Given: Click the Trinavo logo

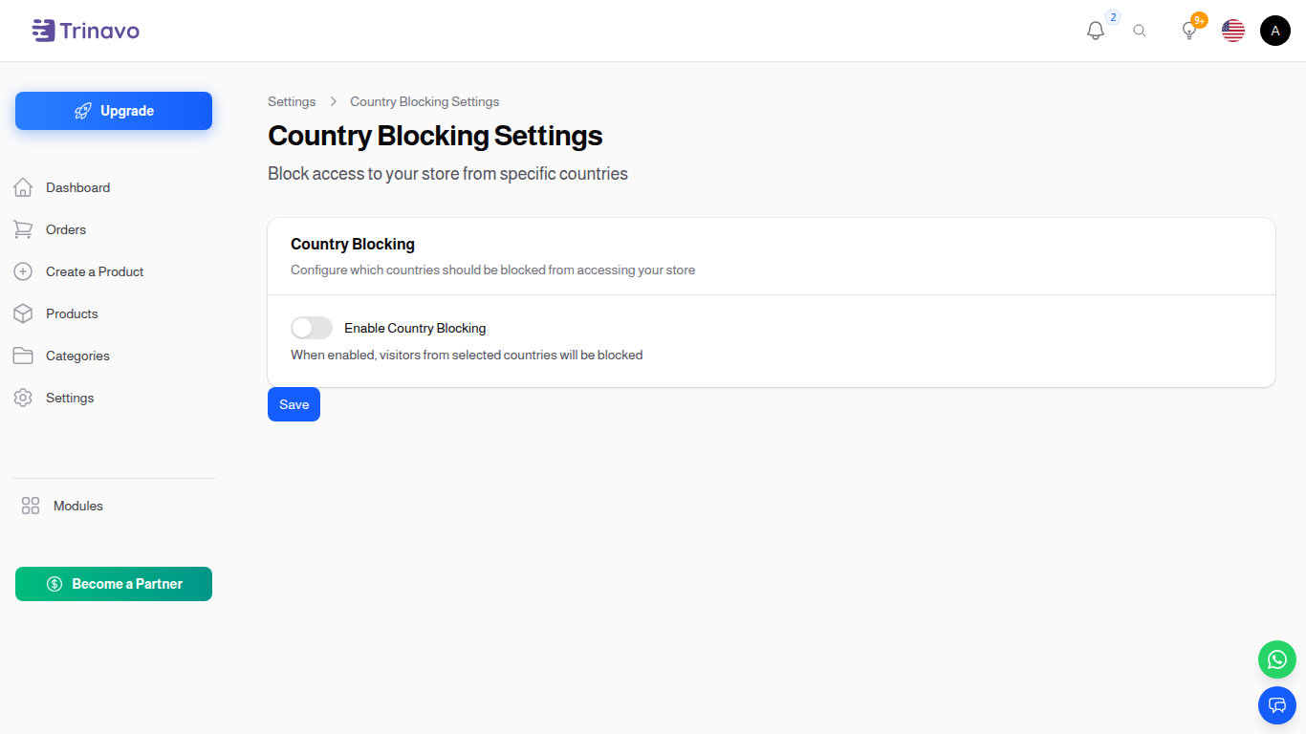Looking at the screenshot, I should tap(86, 31).
